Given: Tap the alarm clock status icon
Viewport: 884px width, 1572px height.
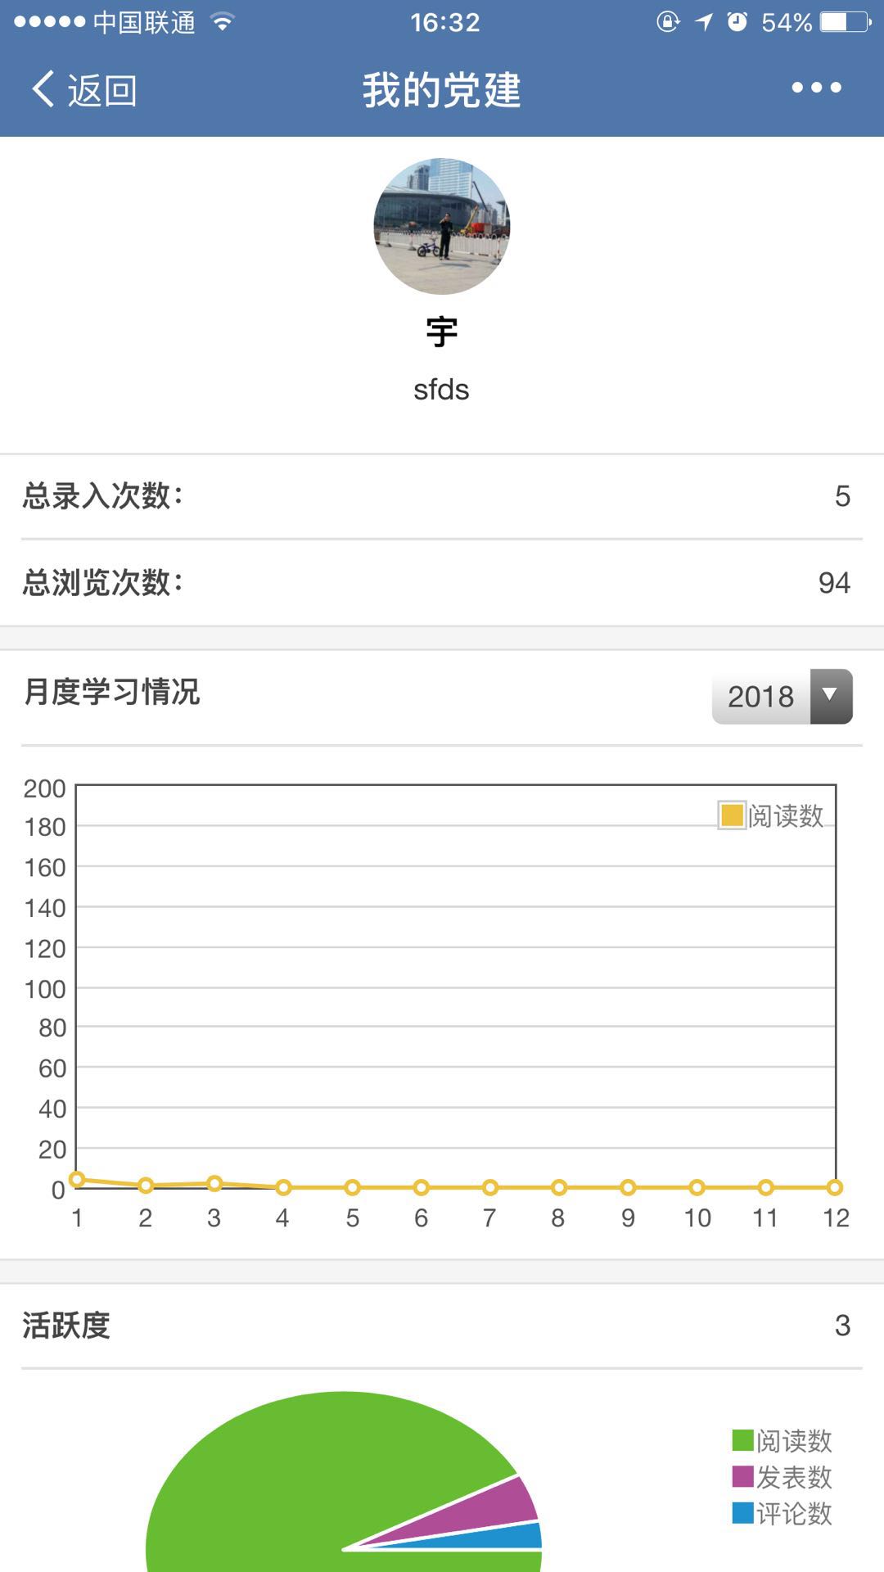Looking at the screenshot, I should coord(737,22).
